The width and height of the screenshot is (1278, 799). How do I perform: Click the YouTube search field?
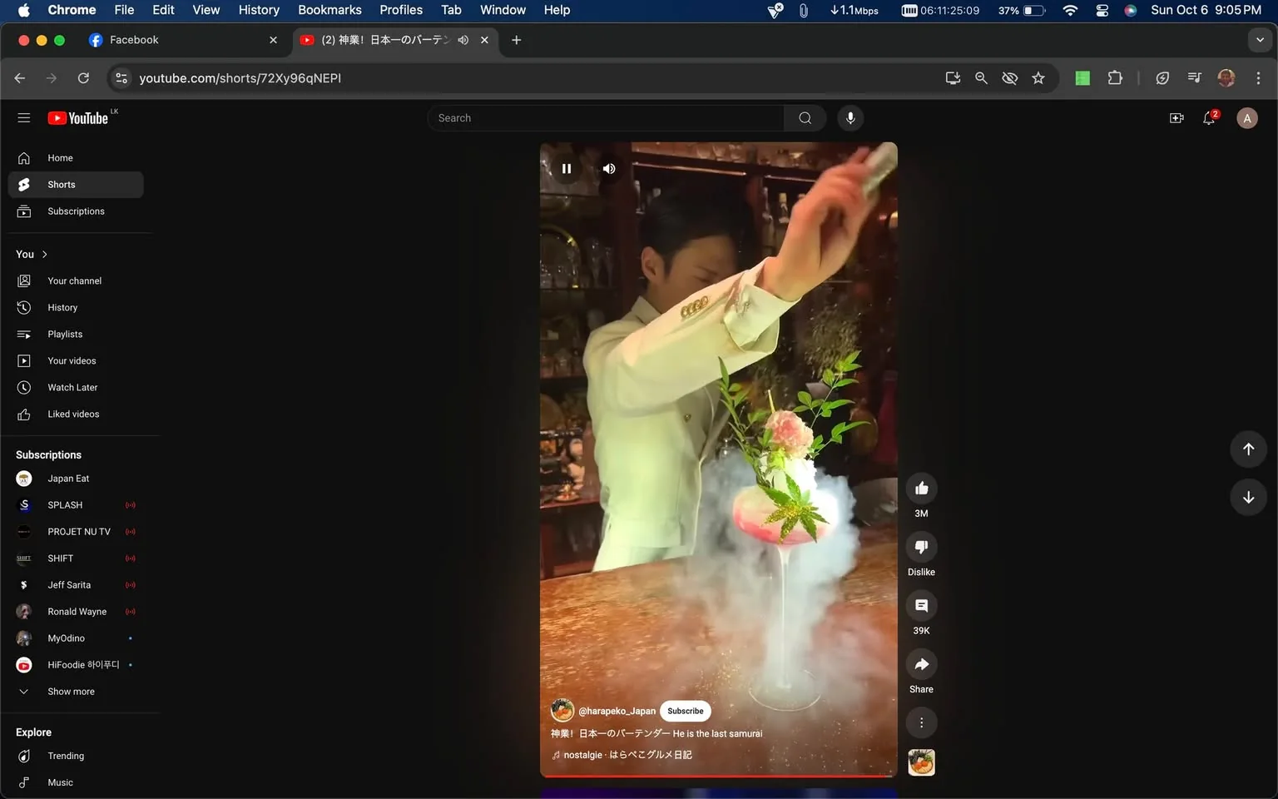[606, 118]
